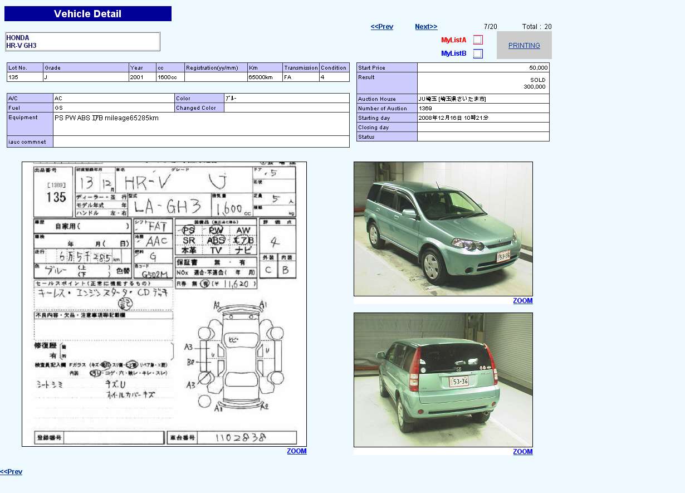The height and width of the screenshot is (493, 685).
Task: Click the PRINTING button
Action: click(524, 46)
